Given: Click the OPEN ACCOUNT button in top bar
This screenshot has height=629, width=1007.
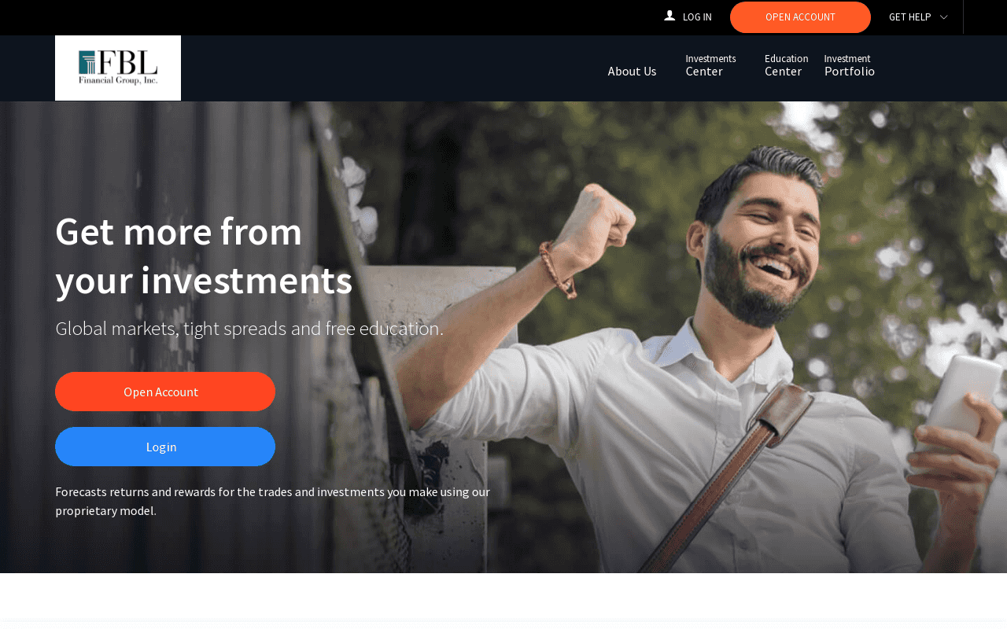Looking at the screenshot, I should pos(800,17).
